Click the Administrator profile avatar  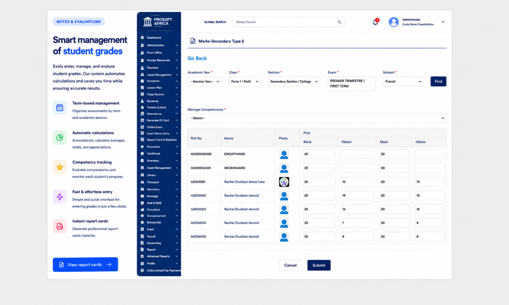(394, 22)
